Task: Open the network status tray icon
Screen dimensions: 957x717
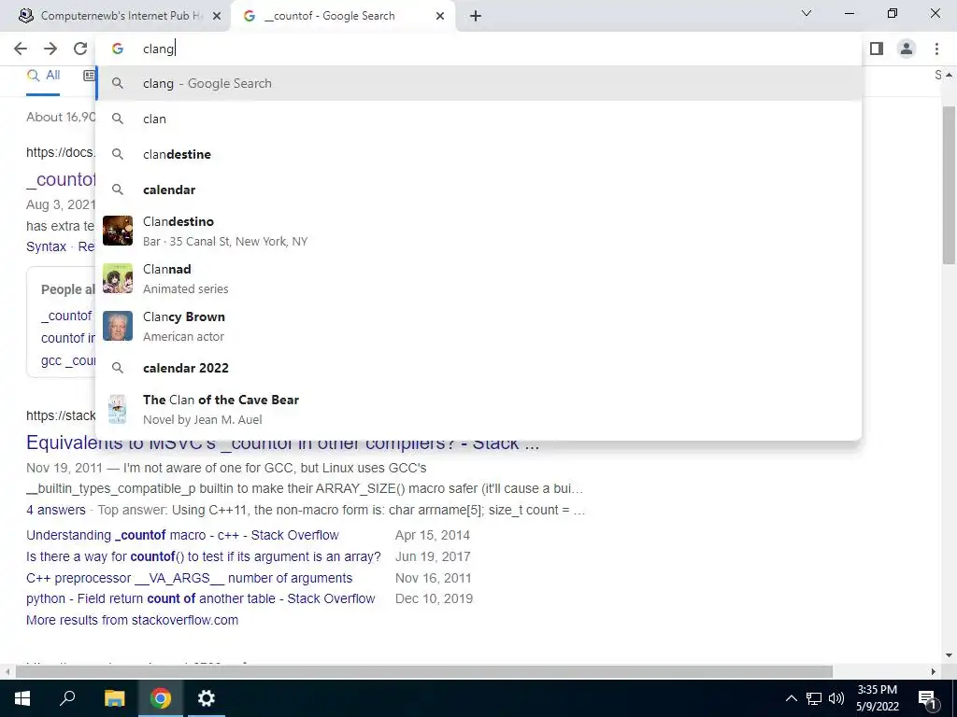Action: click(x=814, y=698)
